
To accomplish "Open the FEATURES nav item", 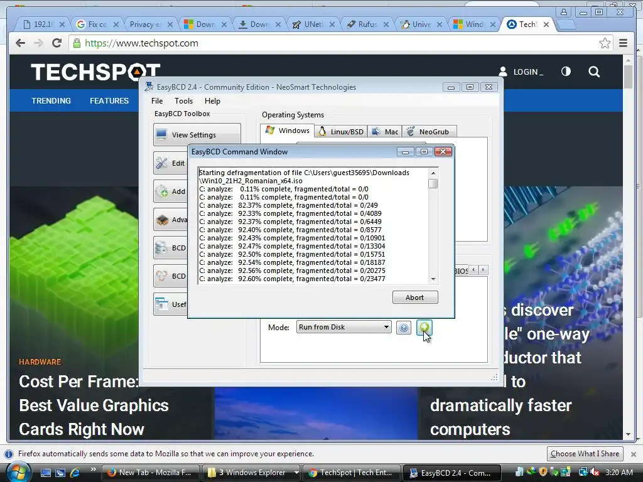I will point(109,101).
